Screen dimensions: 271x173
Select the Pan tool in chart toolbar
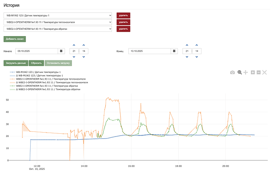pos(245,73)
